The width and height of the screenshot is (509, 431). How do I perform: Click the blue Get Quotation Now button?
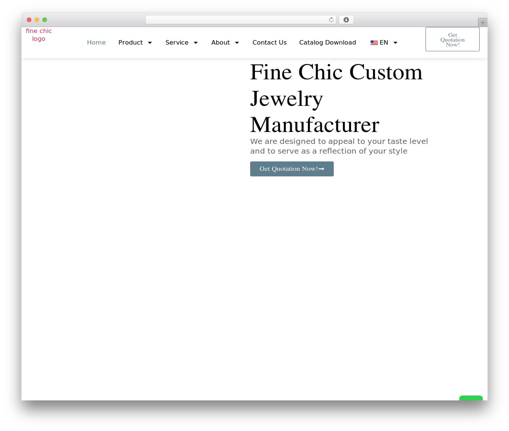[x=292, y=169]
